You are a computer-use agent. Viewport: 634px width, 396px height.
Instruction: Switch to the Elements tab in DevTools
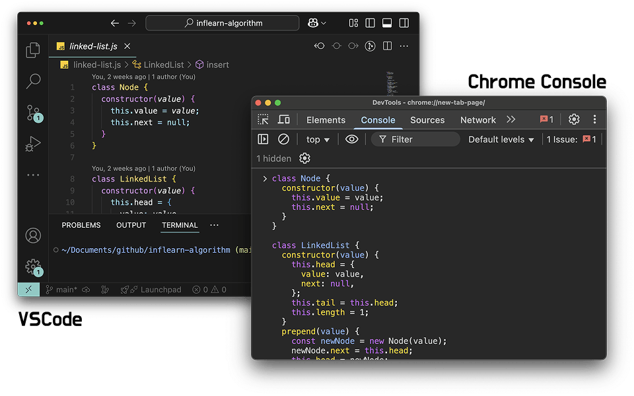[326, 120]
